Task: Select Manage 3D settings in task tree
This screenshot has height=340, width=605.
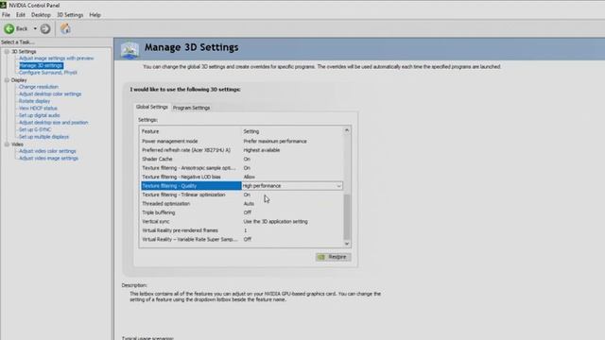Action: pyautogui.click(x=42, y=65)
